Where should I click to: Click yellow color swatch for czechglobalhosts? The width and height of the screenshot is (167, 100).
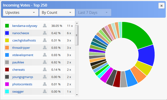pos(7,40)
